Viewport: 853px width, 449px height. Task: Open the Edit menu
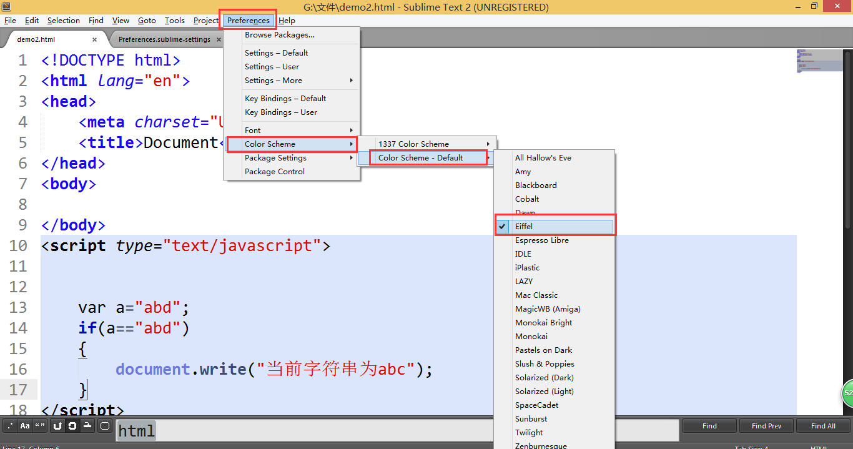(x=32, y=21)
